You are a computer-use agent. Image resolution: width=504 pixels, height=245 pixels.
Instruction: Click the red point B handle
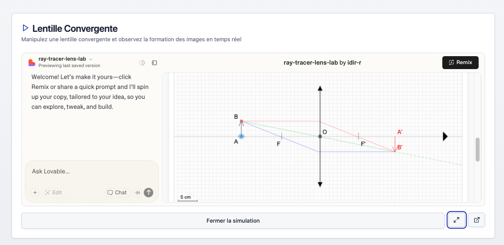pos(241,121)
